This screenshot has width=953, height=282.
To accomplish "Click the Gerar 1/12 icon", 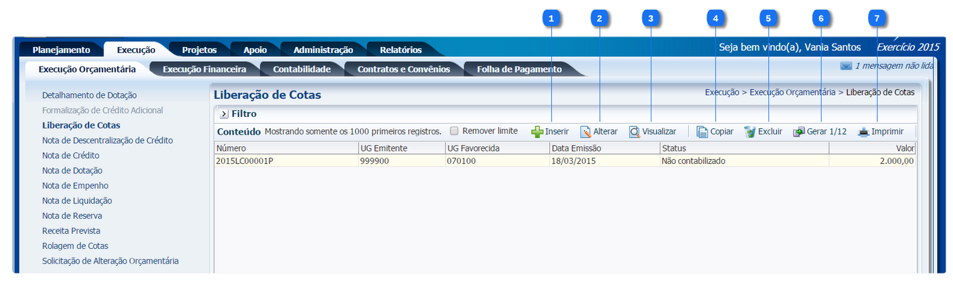I will [798, 132].
